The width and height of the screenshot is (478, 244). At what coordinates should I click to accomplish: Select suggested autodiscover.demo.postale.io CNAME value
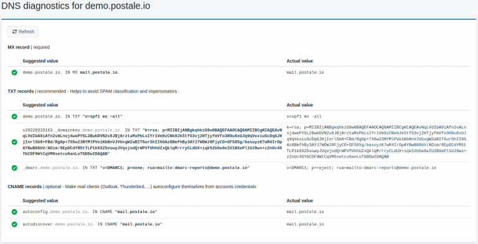(x=92, y=224)
